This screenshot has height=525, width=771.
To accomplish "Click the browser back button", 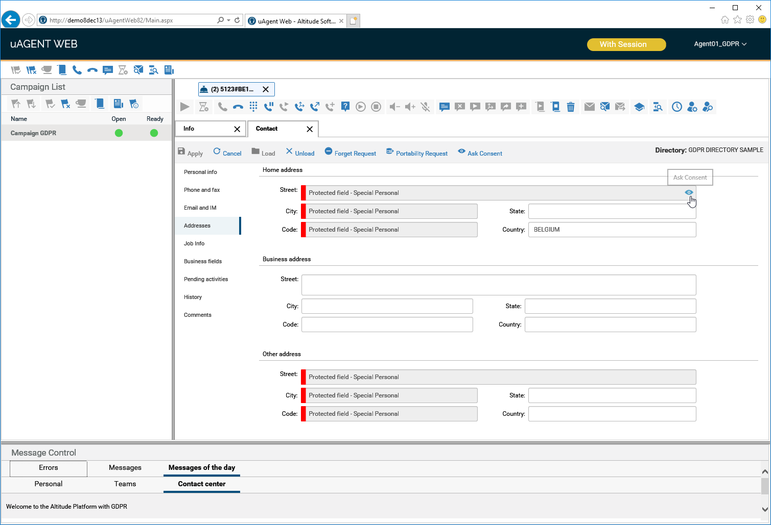I will [x=11, y=20].
